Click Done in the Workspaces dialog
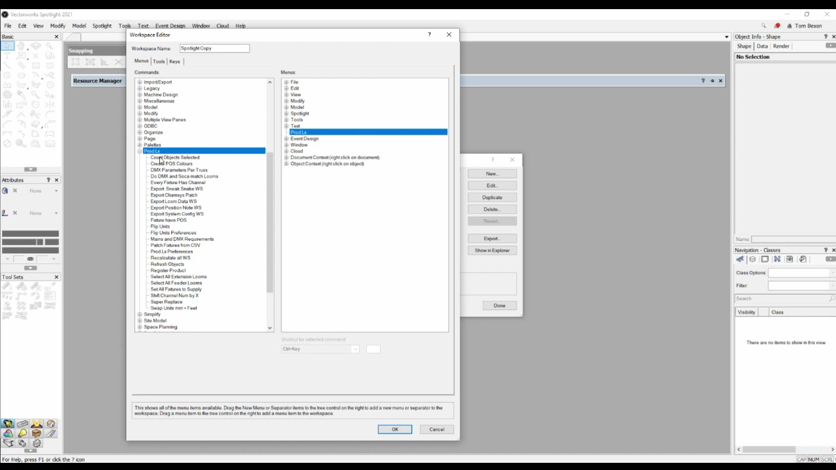The width and height of the screenshot is (836, 470). pyautogui.click(x=500, y=305)
